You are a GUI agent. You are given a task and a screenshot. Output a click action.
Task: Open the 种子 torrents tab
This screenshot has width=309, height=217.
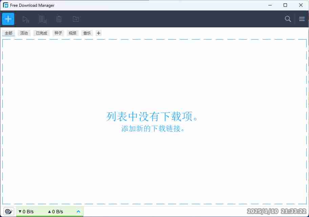(58, 33)
